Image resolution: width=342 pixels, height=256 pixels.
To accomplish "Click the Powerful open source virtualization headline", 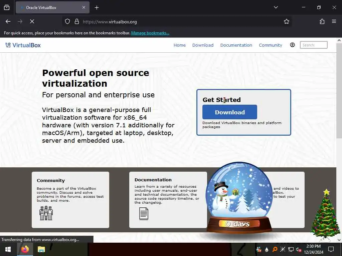I will point(96,78).
